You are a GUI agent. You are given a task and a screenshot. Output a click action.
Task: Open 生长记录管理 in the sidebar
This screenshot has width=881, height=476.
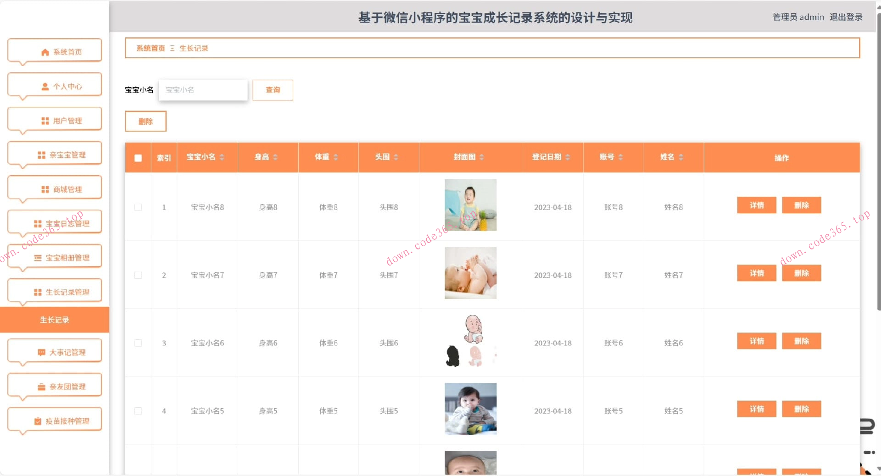55,291
